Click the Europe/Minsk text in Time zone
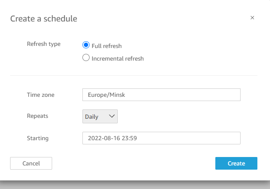Viewport: 270px width, 189px height. pos(106,95)
